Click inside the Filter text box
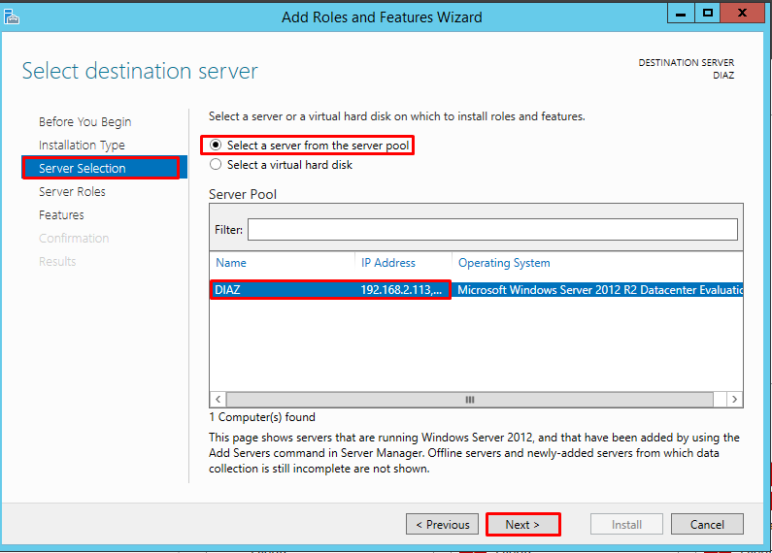 [x=491, y=230]
